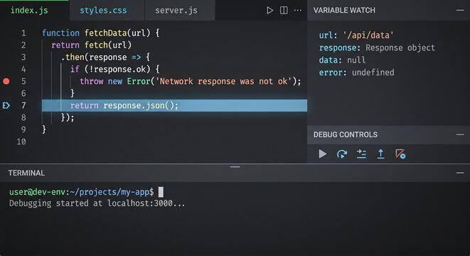Click 'Debugging started at localhost:3000...' output
This screenshot has height=256, width=470.
pos(97,203)
